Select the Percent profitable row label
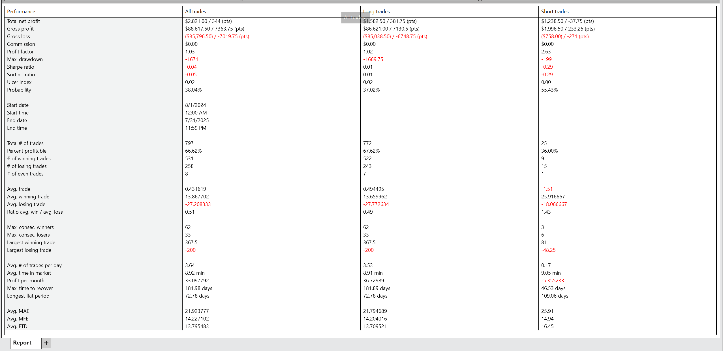This screenshot has width=723, height=351. pos(27,151)
